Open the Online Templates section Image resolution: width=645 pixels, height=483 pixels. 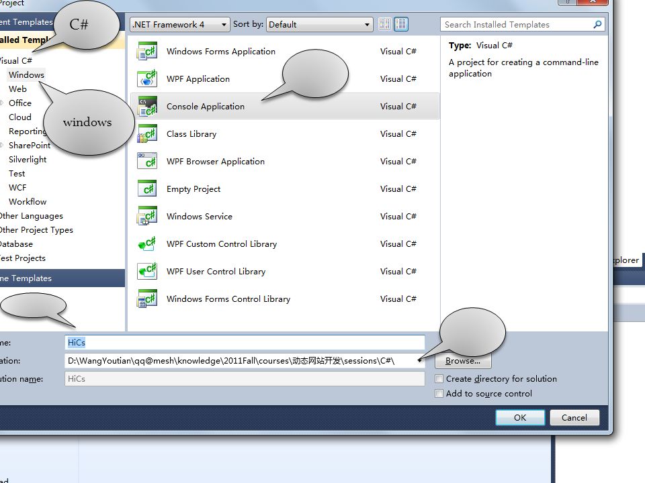[62, 278]
